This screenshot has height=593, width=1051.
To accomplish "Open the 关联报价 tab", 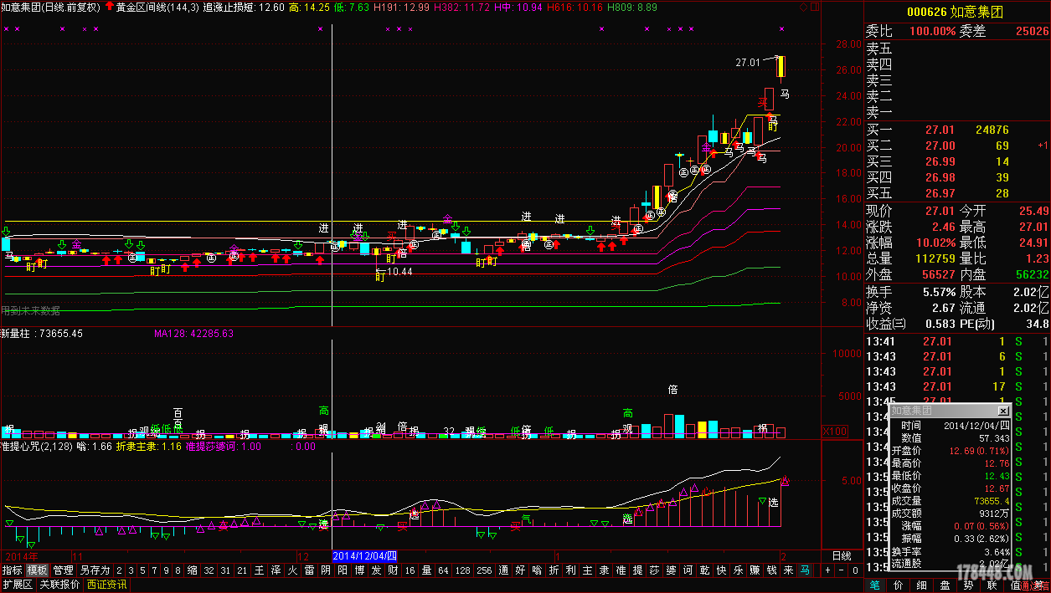I will [59, 584].
